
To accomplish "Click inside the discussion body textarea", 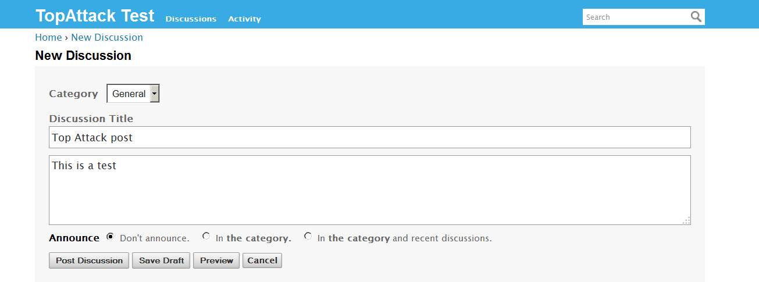I will point(370,190).
